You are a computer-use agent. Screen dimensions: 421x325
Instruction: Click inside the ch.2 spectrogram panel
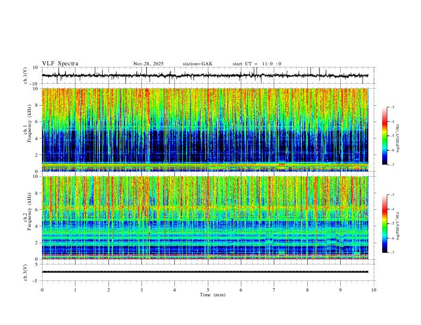pyautogui.click(x=205, y=218)
